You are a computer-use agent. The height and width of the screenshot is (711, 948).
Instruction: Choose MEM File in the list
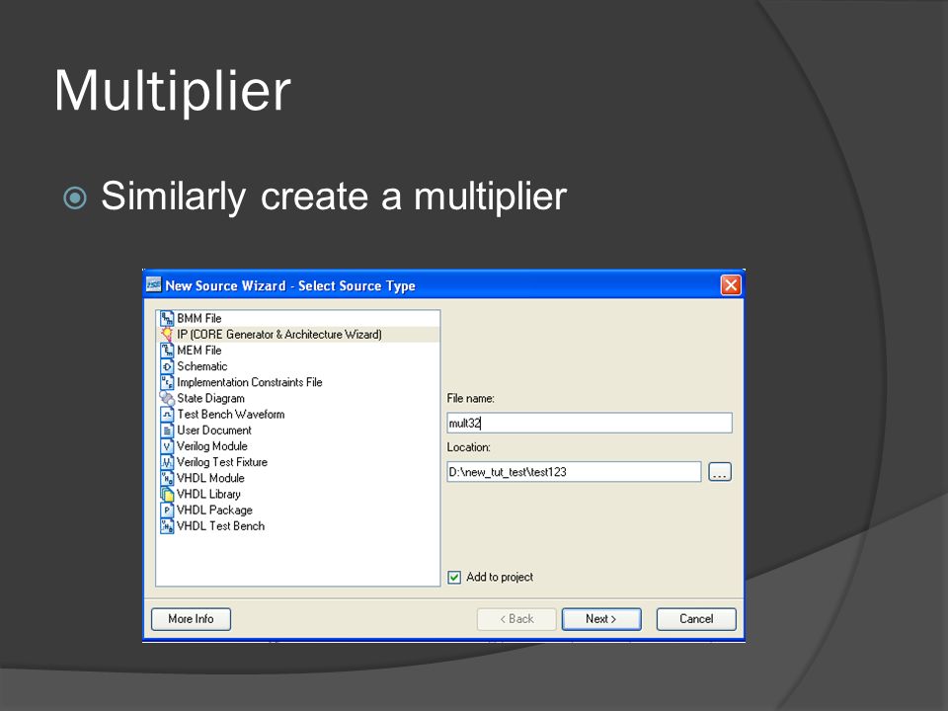pyautogui.click(x=198, y=350)
